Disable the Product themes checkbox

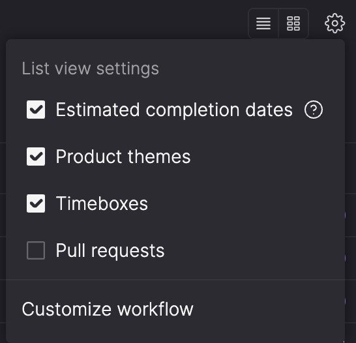pyautogui.click(x=36, y=157)
